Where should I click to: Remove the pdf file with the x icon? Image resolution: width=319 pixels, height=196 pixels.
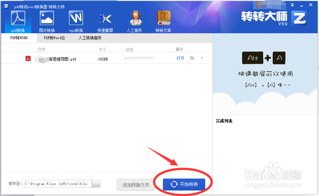tap(202, 58)
